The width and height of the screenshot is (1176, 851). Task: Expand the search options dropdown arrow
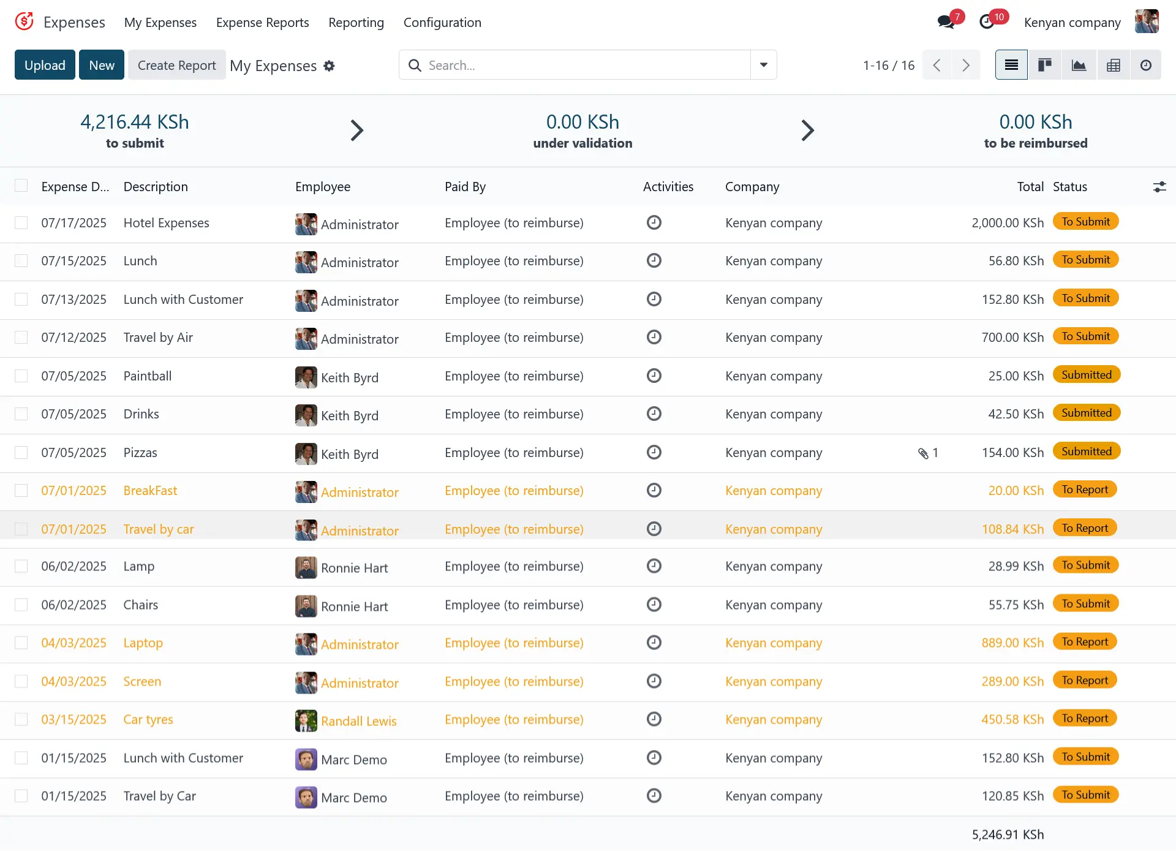(x=763, y=65)
